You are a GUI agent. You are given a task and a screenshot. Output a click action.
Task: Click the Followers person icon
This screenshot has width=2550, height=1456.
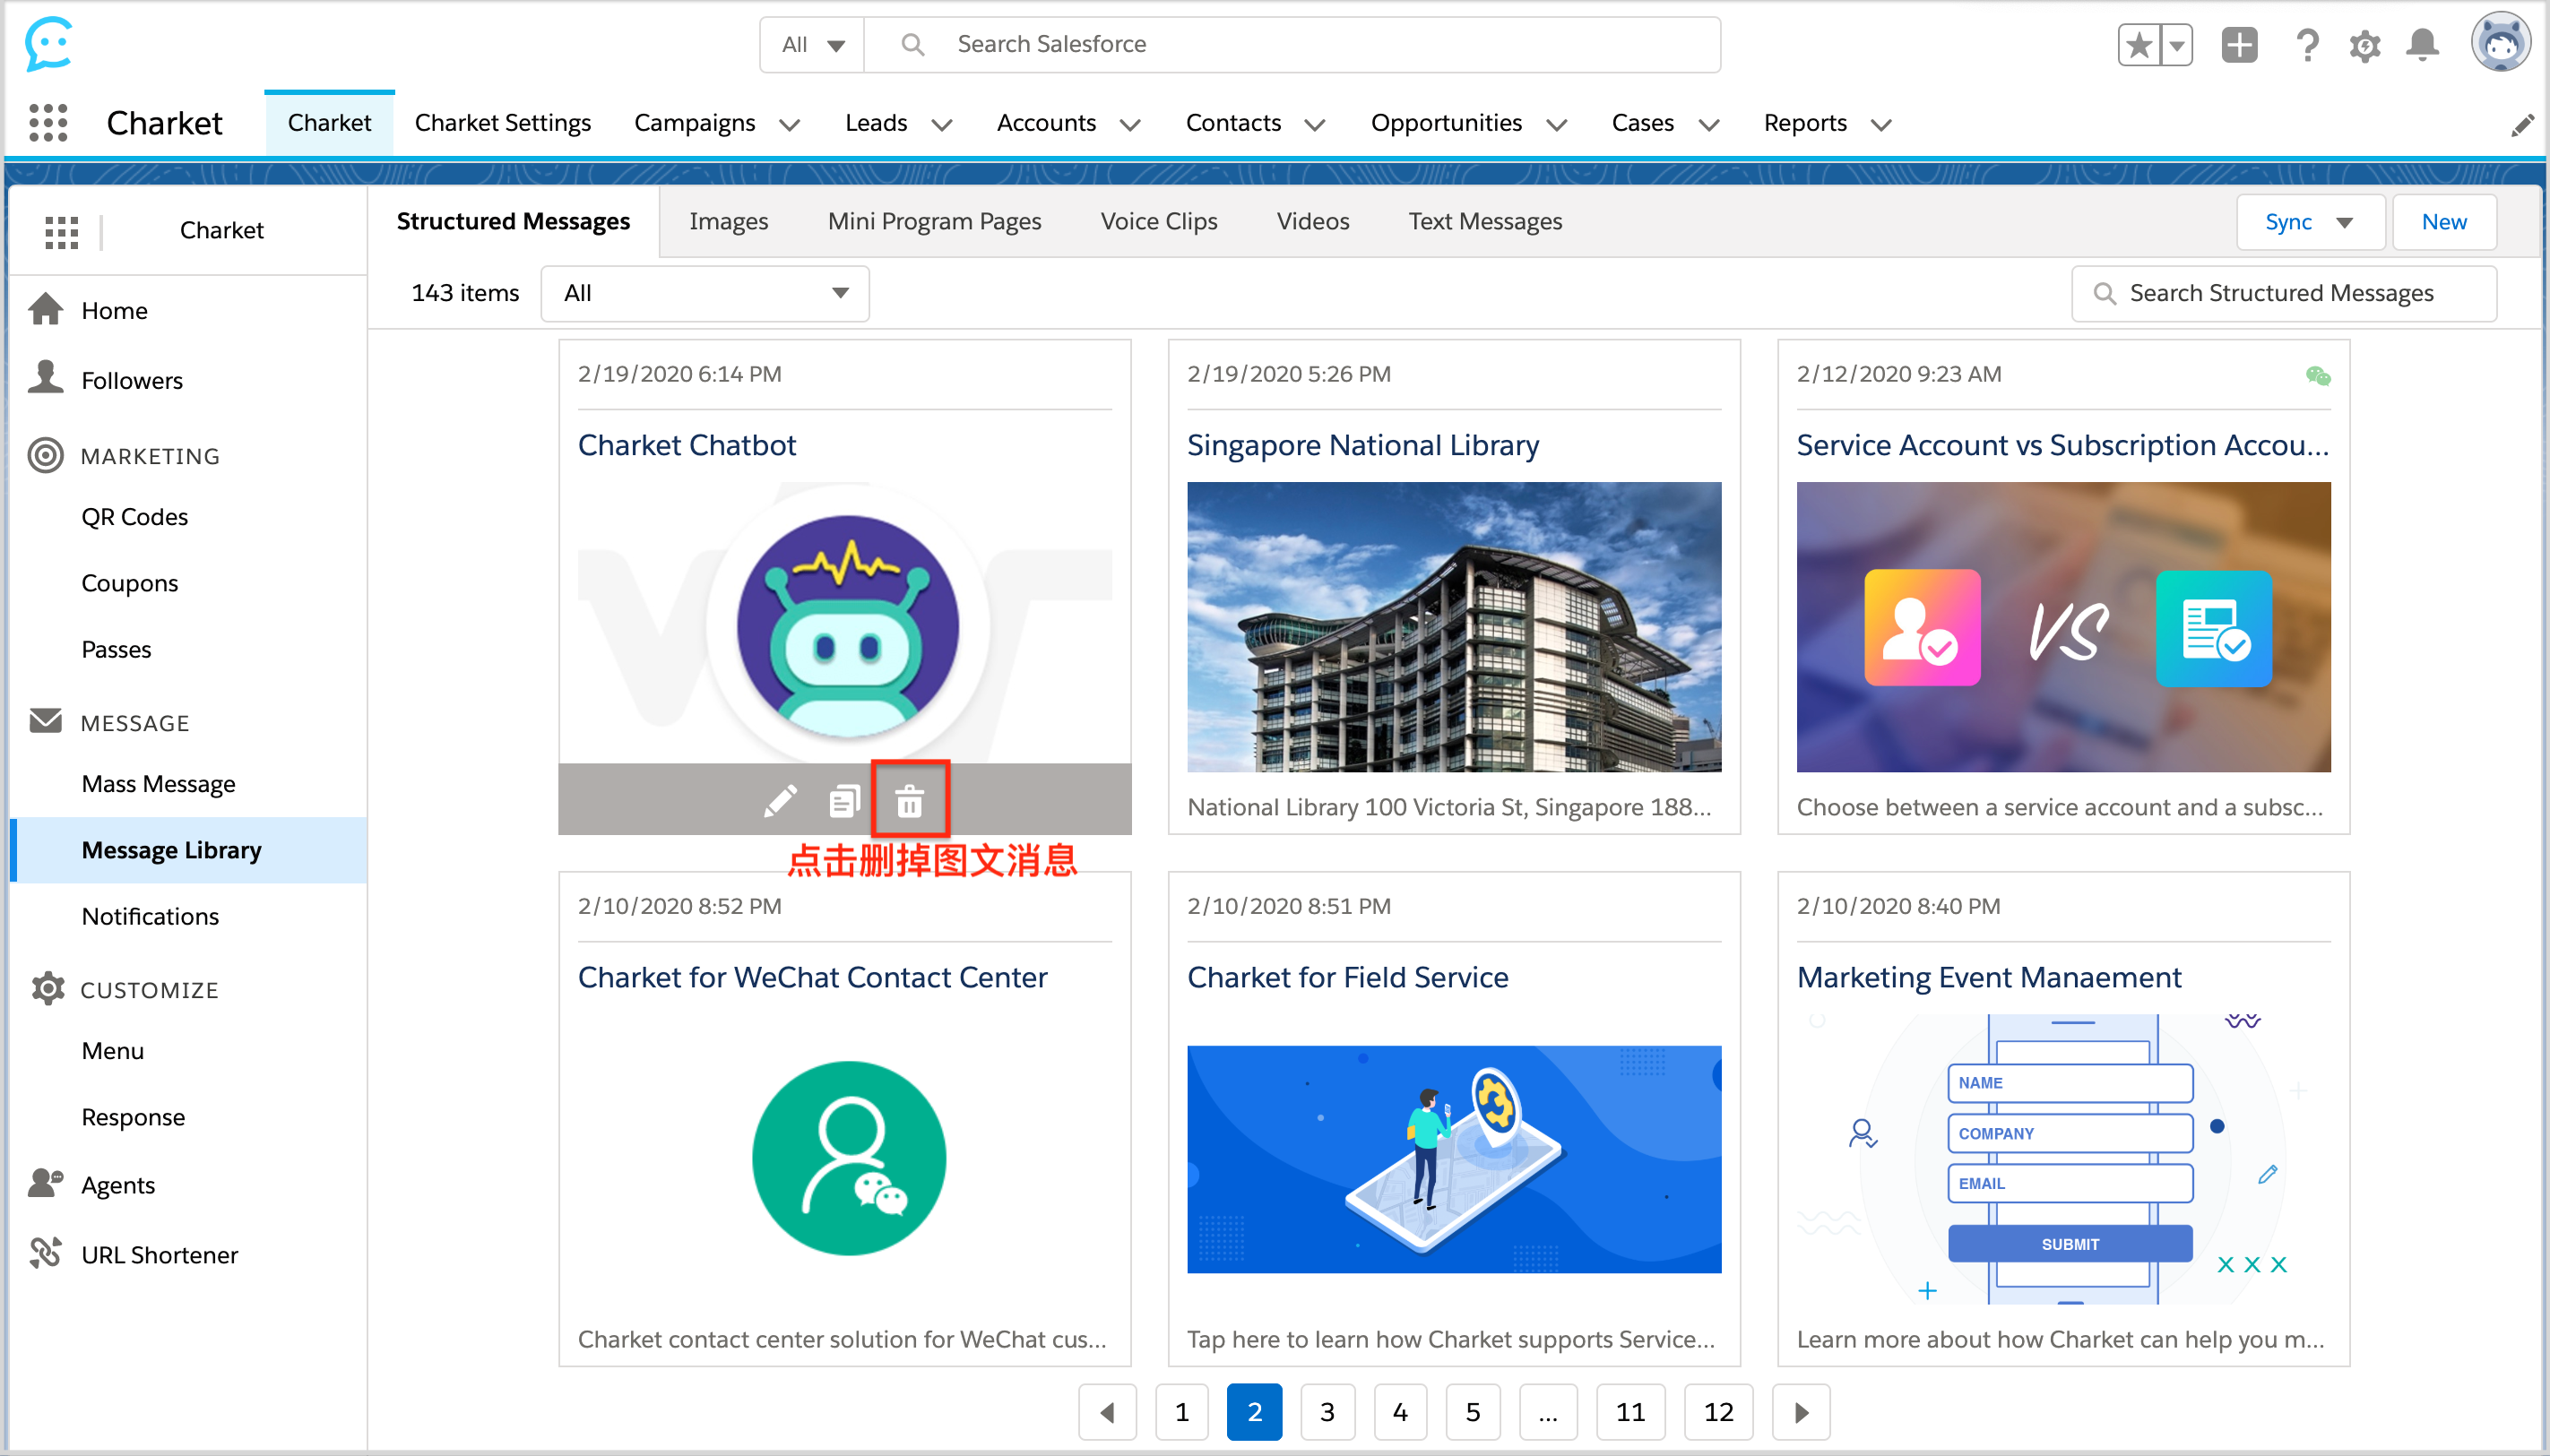click(46, 378)
